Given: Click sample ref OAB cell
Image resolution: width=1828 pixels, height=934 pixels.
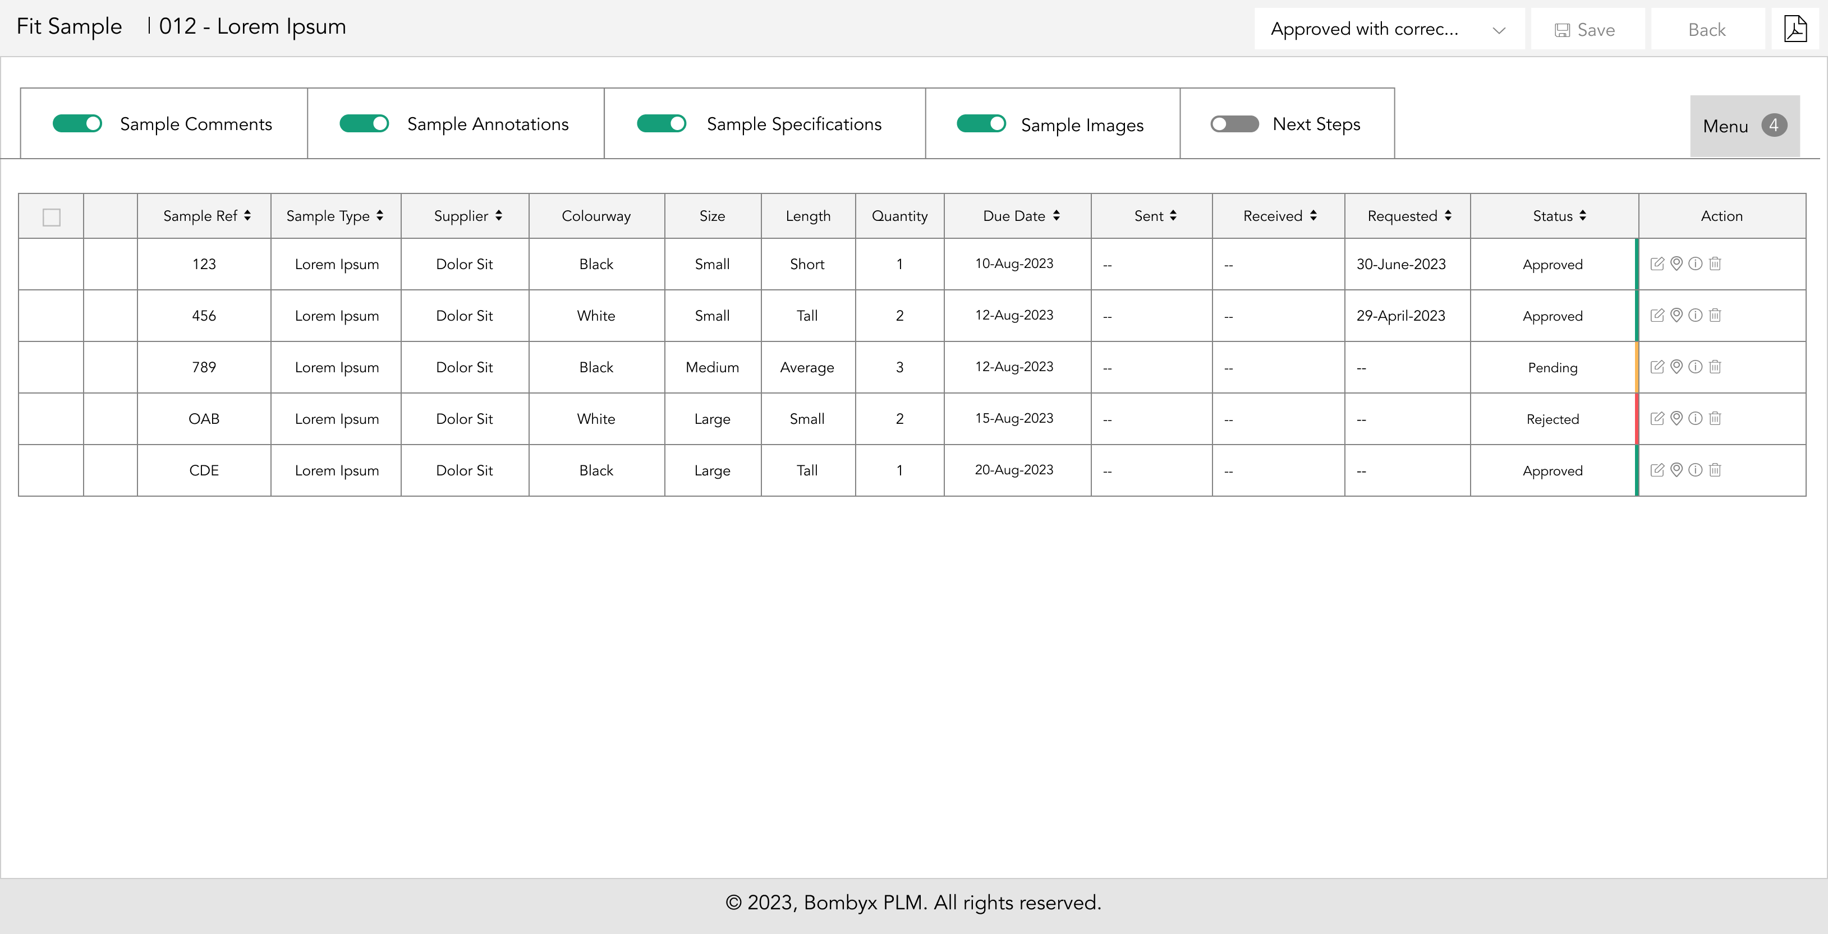Looking at the screenshot, I should [204, 418].
